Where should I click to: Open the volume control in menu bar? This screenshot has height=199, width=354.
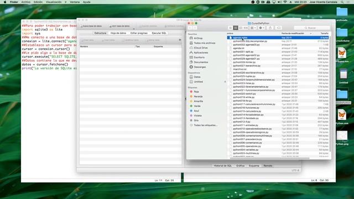279,2
